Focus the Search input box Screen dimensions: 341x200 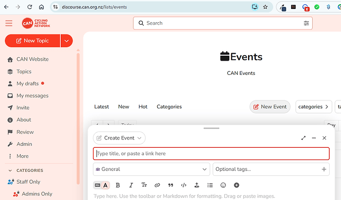click(x=223, y=23)
